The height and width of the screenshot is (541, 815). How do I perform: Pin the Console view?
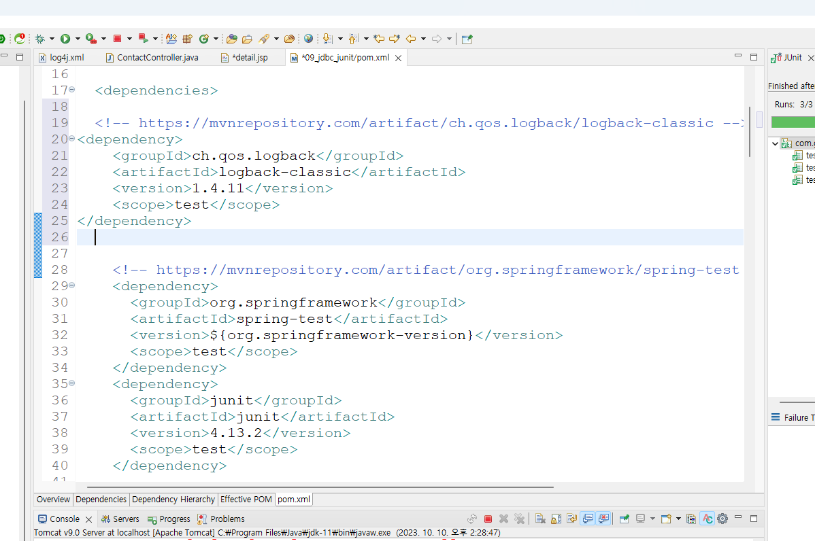(x=625, y=519)
